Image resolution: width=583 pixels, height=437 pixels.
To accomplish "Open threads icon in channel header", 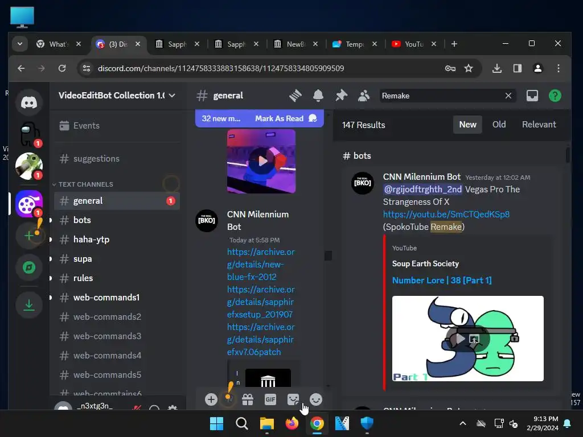I will point(295,96).
